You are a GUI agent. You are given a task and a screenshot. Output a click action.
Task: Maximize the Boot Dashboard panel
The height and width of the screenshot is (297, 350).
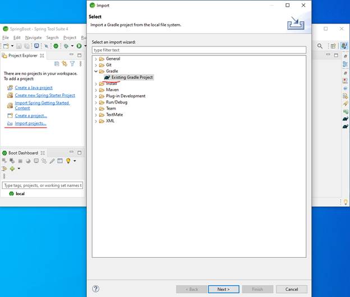click(80, 153)
